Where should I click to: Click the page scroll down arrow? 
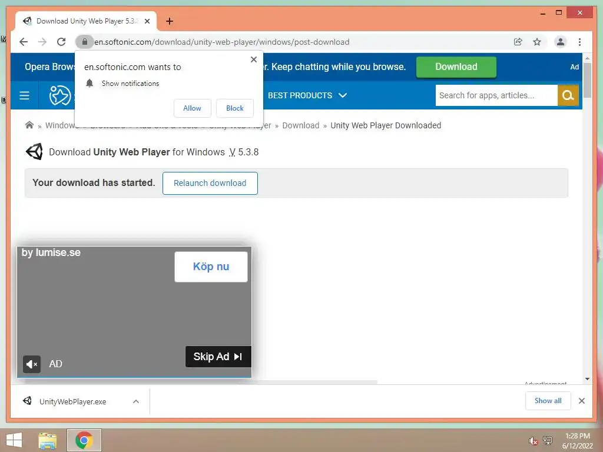[x=587, y=379]
